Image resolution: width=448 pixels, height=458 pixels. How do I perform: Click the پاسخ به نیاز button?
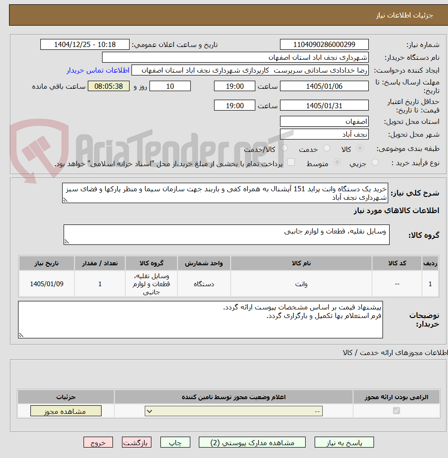(344, 442)
